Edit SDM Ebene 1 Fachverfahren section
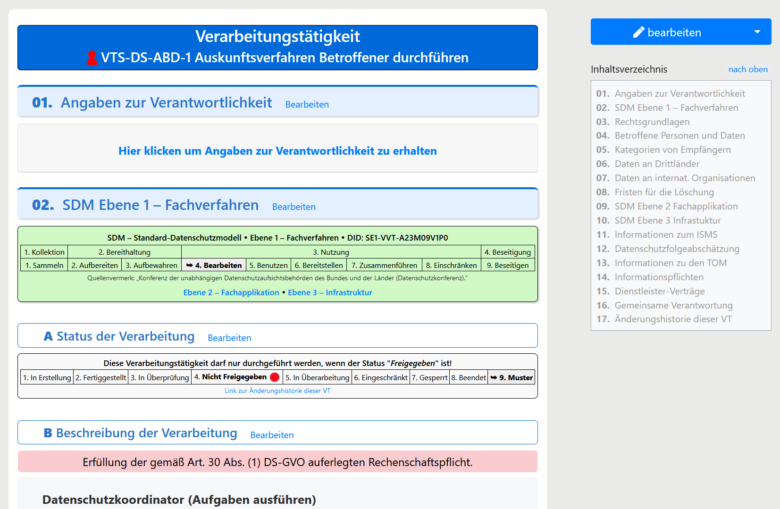This screenshot has width=780, height=509. (294, 207)
